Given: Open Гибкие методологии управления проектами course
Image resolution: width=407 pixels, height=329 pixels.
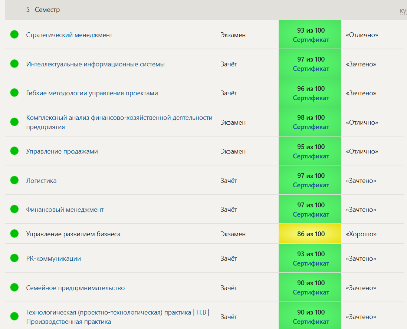Looking at the screenshot, I should [x=92, y=93].
